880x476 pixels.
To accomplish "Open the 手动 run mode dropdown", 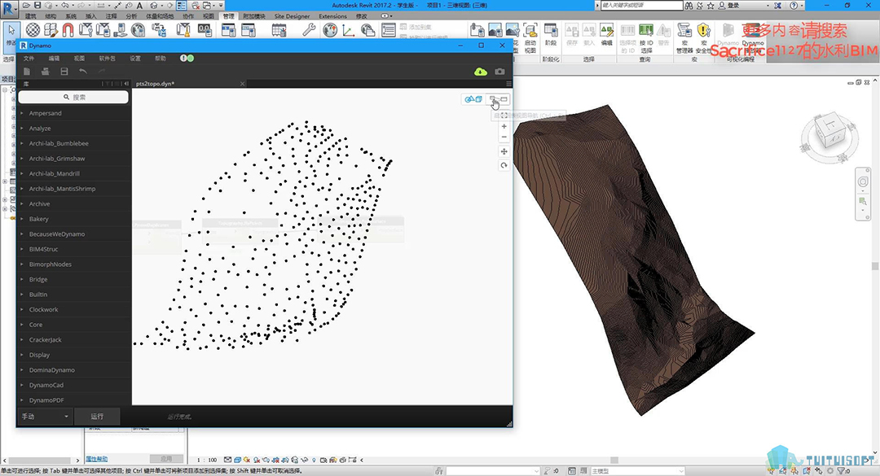I will (x=45, y=416).
